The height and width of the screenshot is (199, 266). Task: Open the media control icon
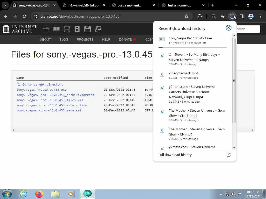(x=223, y=16)
